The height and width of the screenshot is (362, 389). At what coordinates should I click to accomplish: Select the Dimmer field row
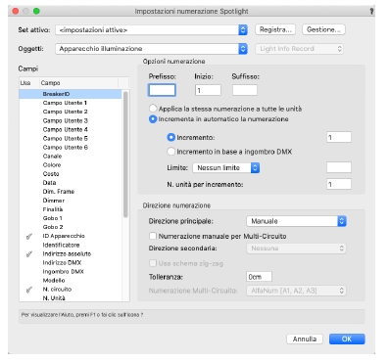click(71, 201)
